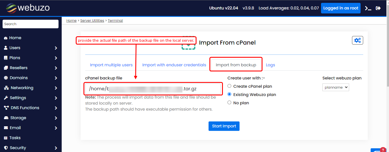Click the Webuzo logo

[28, 8]
